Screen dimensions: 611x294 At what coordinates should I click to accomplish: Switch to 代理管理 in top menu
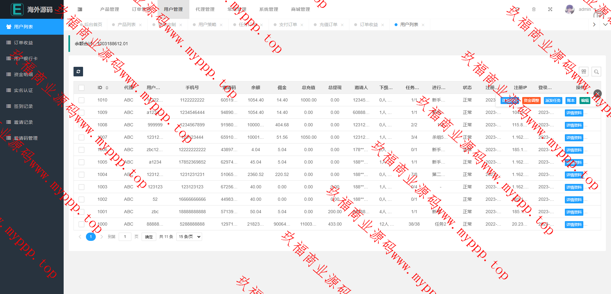(205, 10)
